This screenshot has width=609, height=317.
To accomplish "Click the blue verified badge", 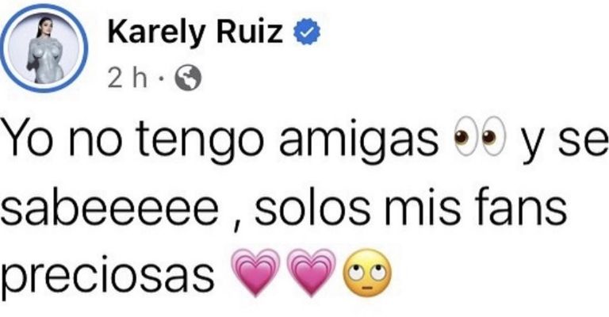I will pos(307,32).
